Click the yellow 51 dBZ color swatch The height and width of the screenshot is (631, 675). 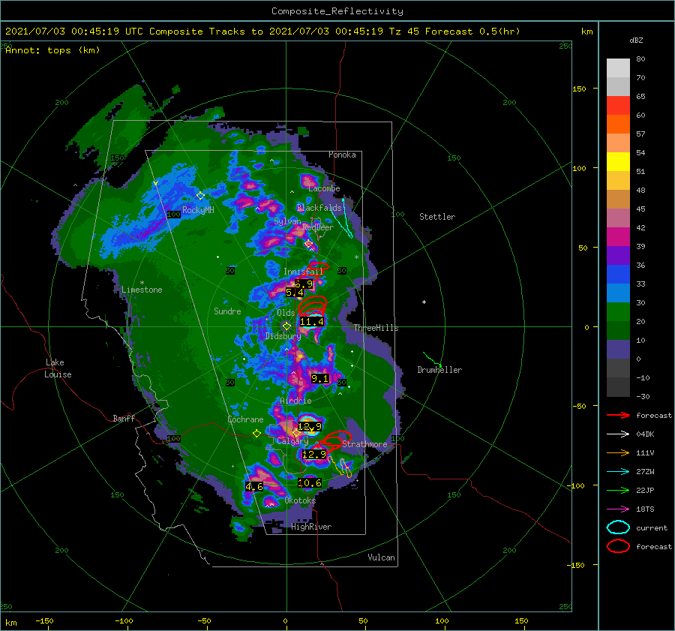(x=618, y=162)
